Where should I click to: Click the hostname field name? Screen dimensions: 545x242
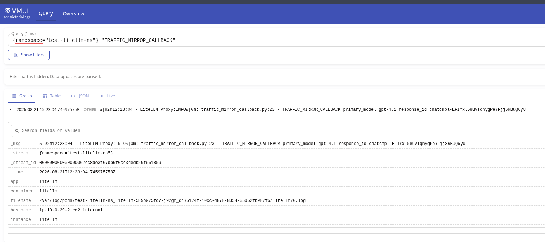pyautogui.click(x=21, y=210)
